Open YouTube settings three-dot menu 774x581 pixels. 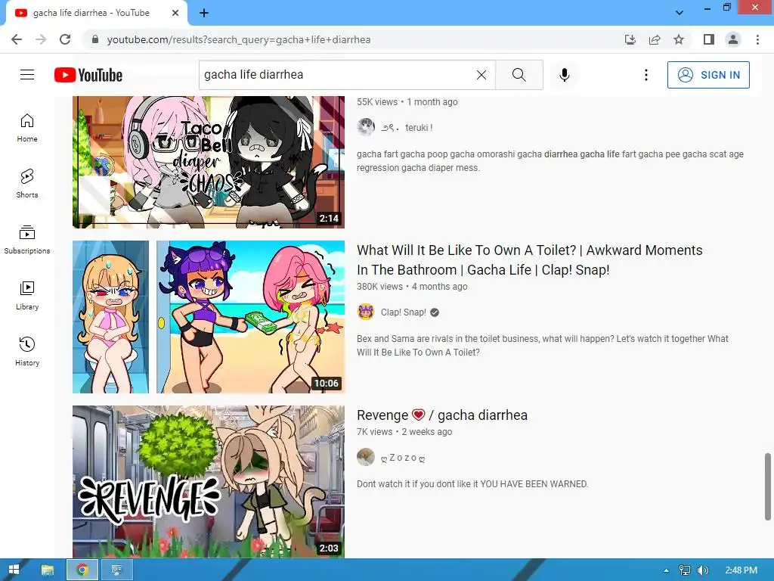[x=646, y=75]
